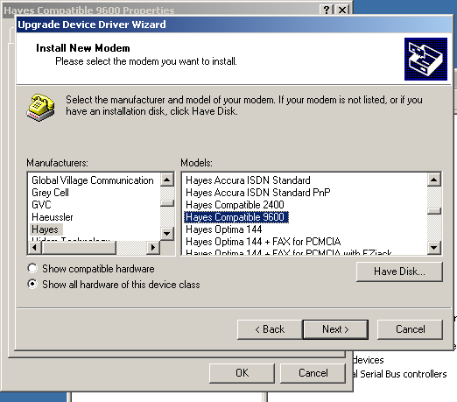Click Manufacturers list scroll up arrow
Image resolution: width=457 pixels, height=402 pixels.
pyautogui.click(x=167, y=180)
